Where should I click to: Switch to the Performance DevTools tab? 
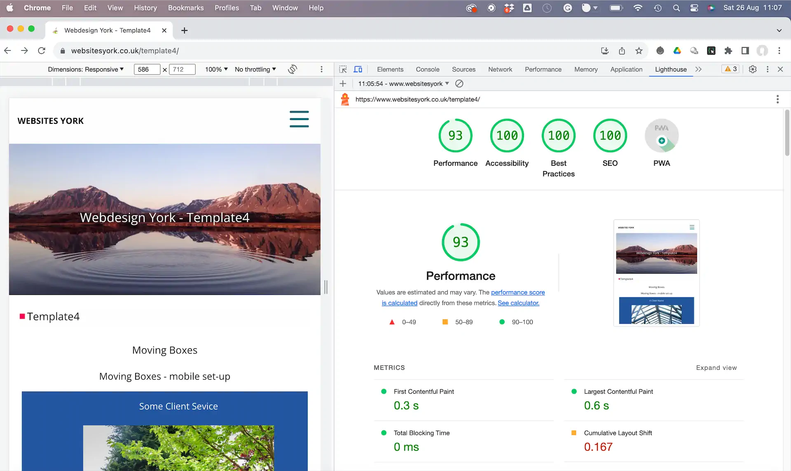543,69
